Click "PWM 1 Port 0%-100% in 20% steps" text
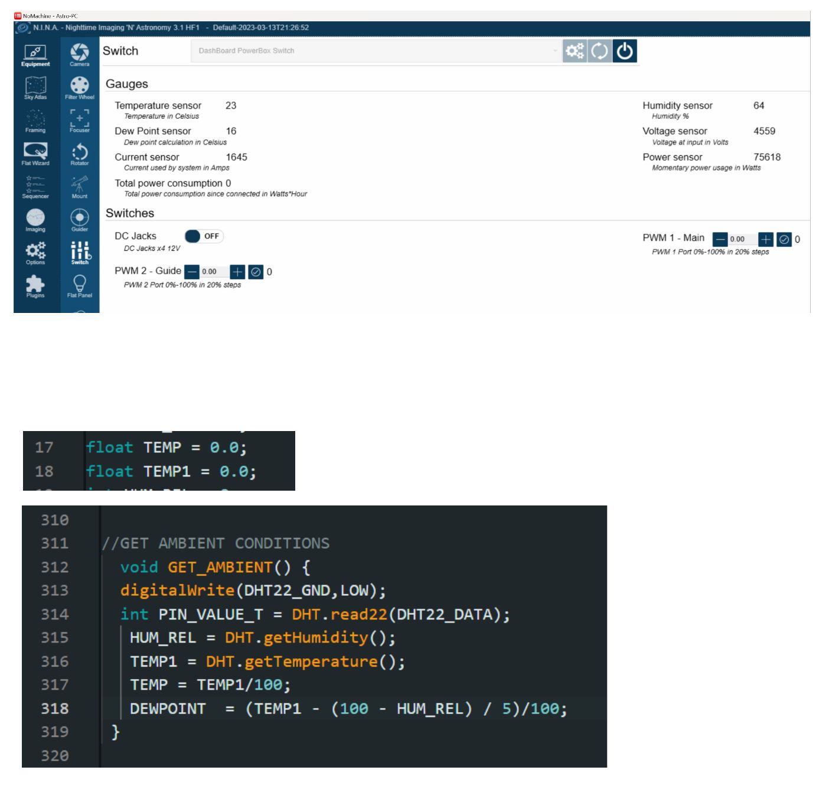 [x=710, y=252]
